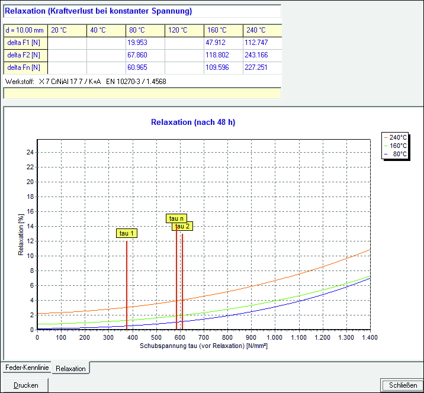Select the 160°C legend entry
The width and height of the screenshot is (424, 393).
[x=396, y=146]
